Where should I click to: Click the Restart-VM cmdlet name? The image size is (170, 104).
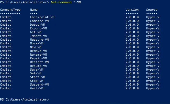click(39, 62)
